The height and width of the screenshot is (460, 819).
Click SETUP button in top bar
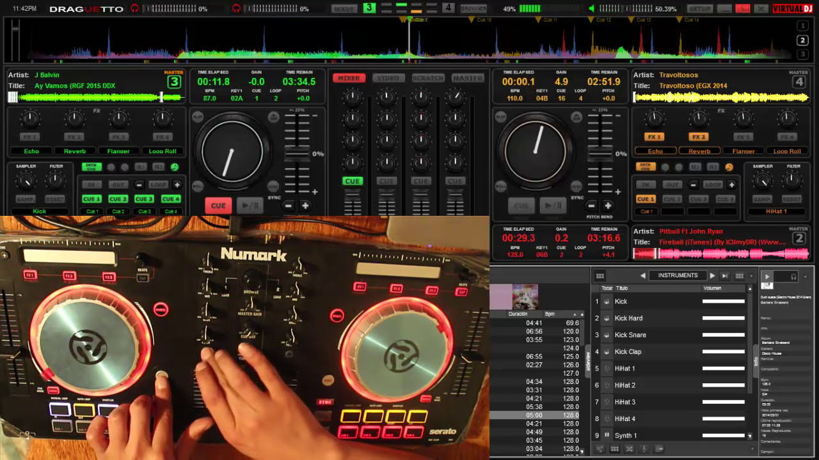tap(700, 8)
